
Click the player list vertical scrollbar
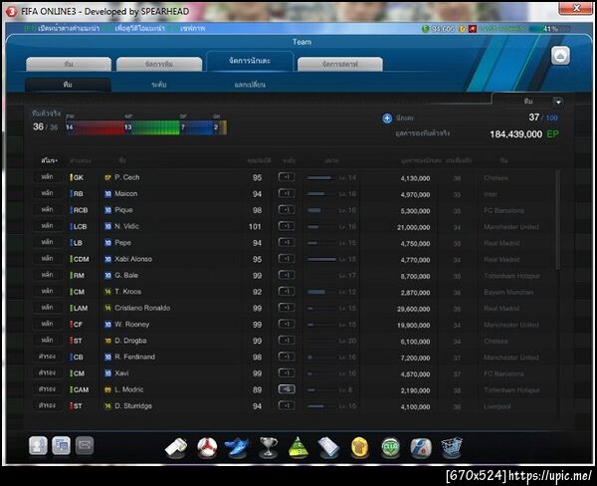coord(558,219)
